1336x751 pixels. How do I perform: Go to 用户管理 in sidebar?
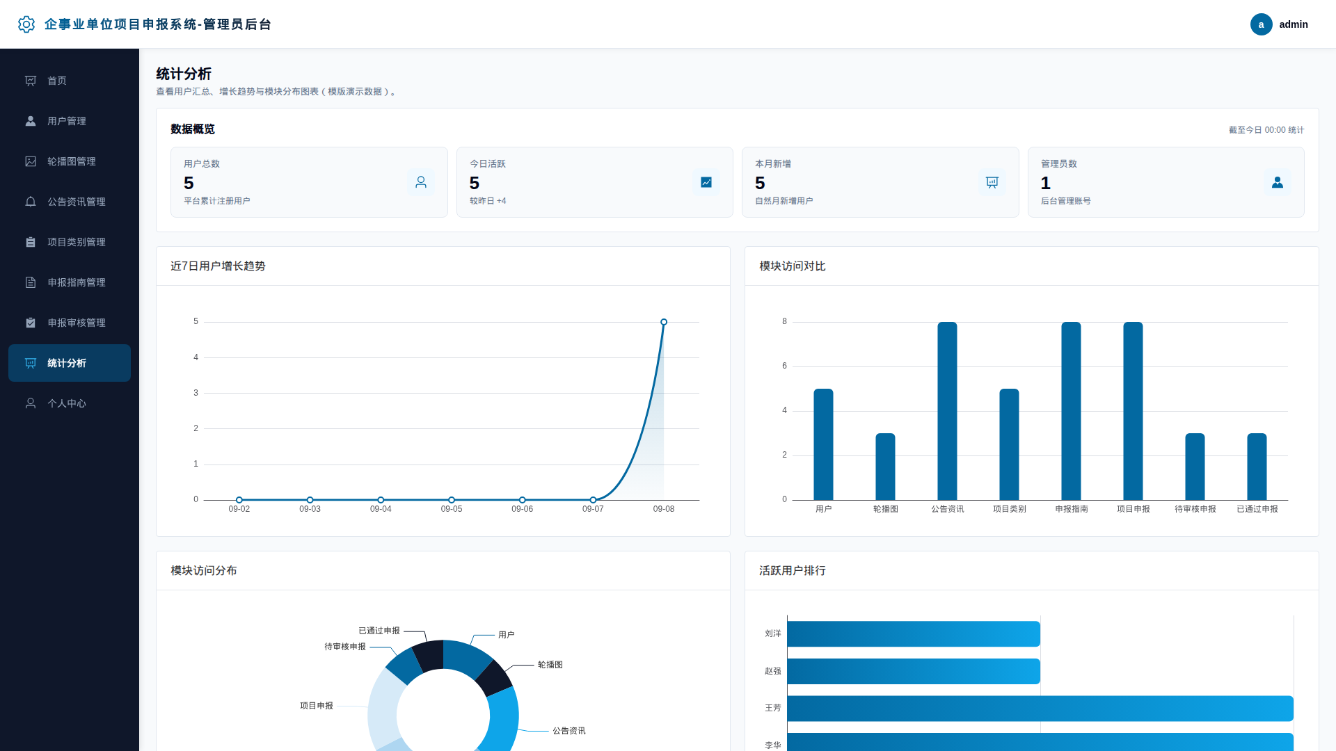tap(70, 121)
